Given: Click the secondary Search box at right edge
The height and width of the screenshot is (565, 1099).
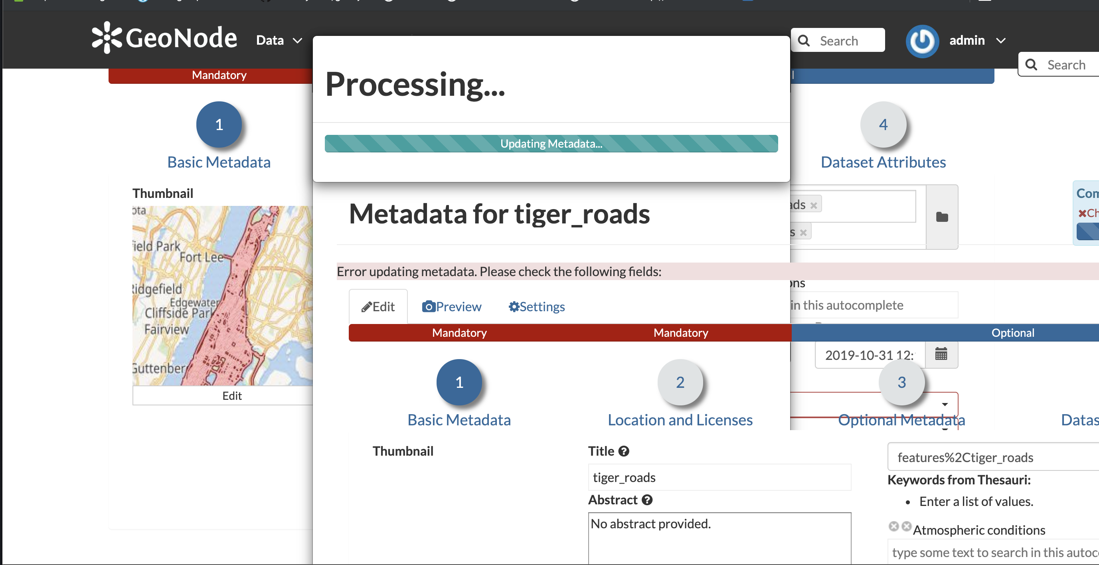Looking at the screenshot, I should [1058, 64].
